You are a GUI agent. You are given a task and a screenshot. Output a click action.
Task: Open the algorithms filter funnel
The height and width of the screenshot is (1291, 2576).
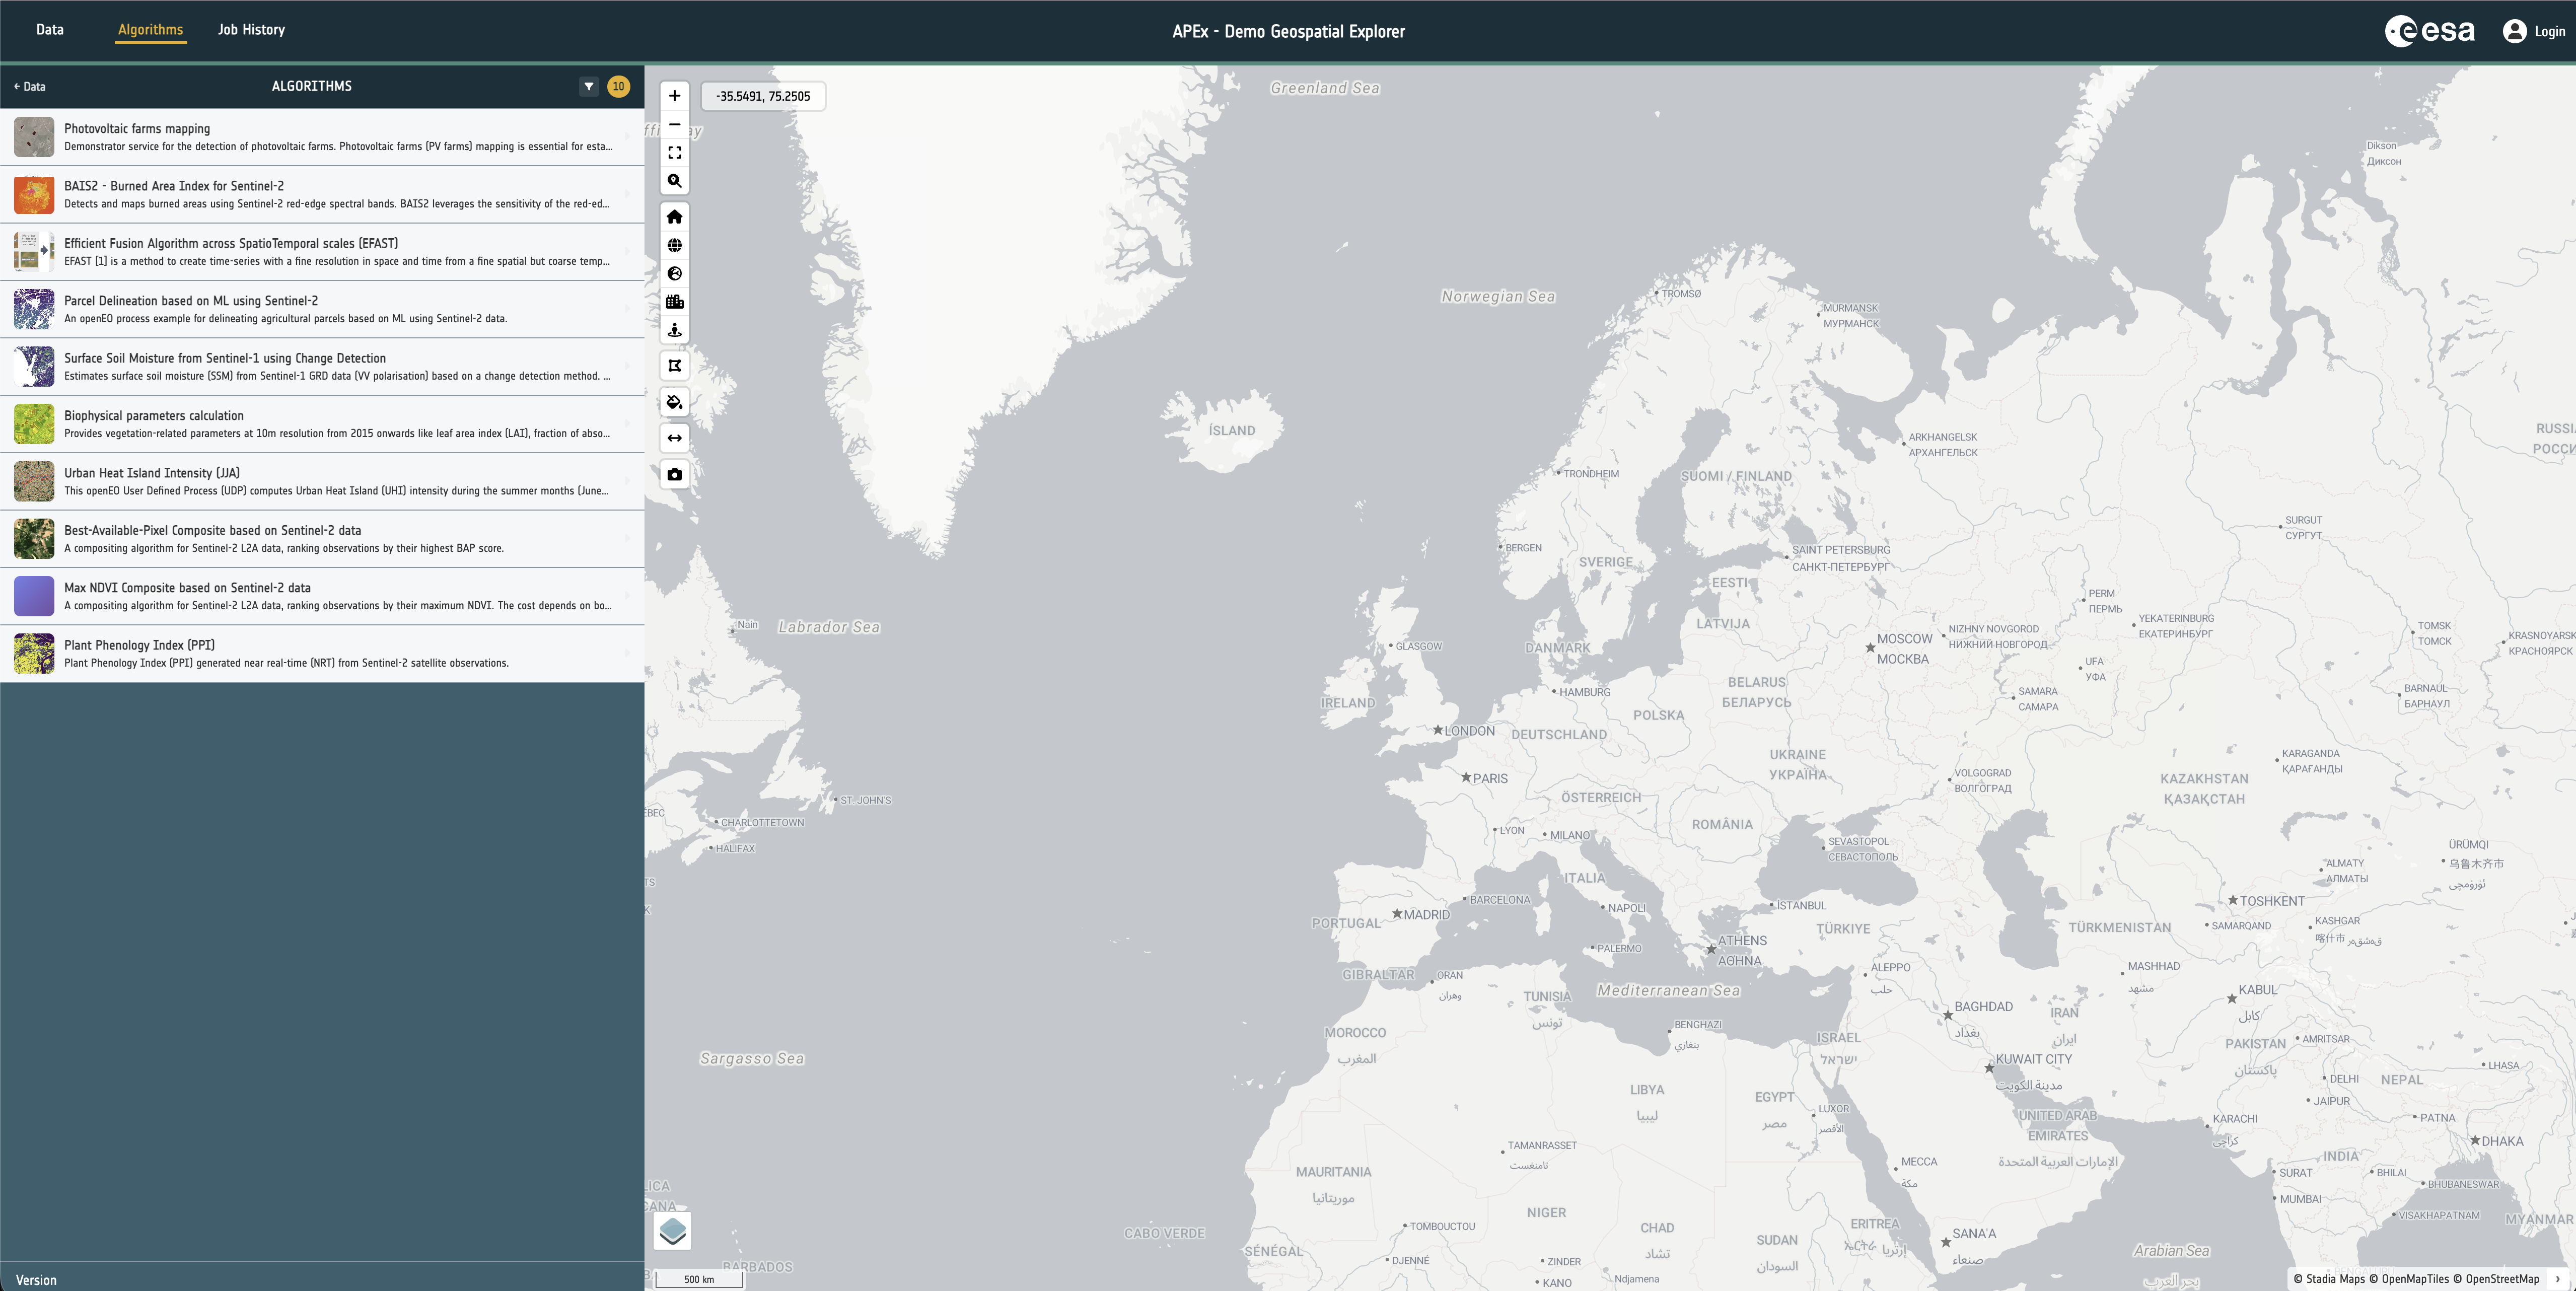tap(589, 86)
